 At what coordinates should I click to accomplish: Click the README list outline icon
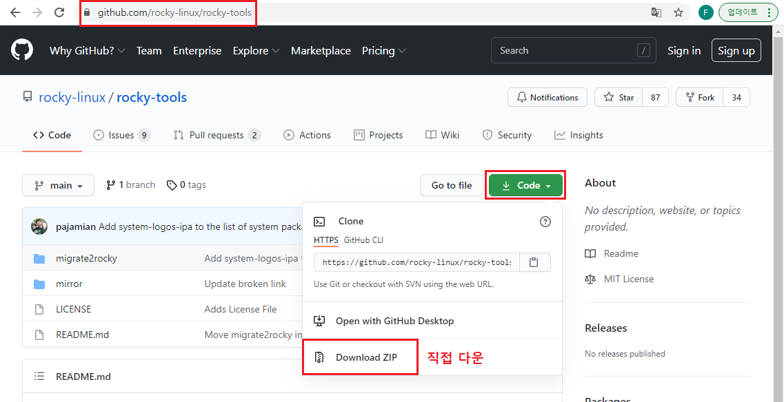click(39, 376)
